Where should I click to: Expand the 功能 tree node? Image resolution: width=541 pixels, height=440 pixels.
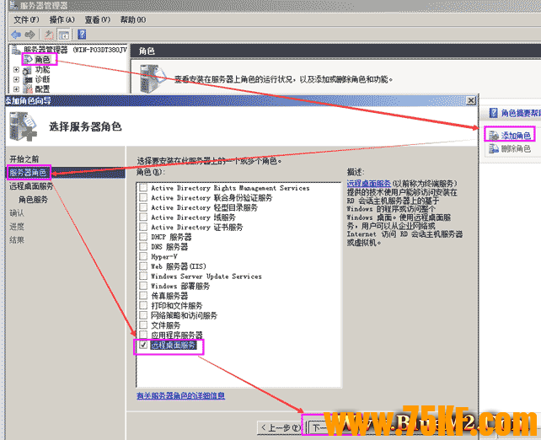(16, 70)
